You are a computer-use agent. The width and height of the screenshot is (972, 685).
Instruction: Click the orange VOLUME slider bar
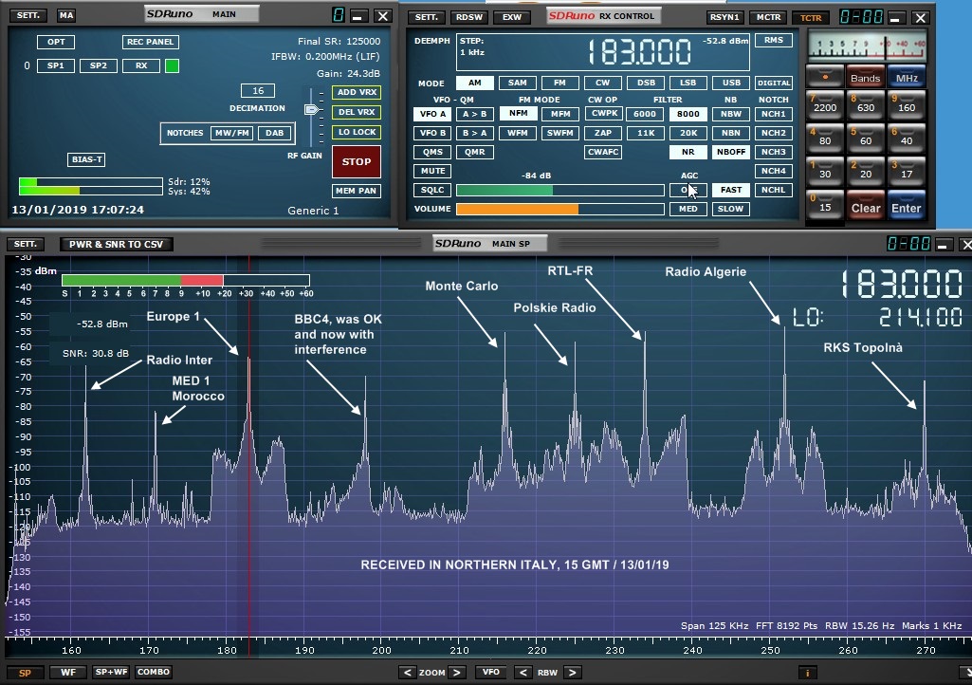[x=559, y=209]
